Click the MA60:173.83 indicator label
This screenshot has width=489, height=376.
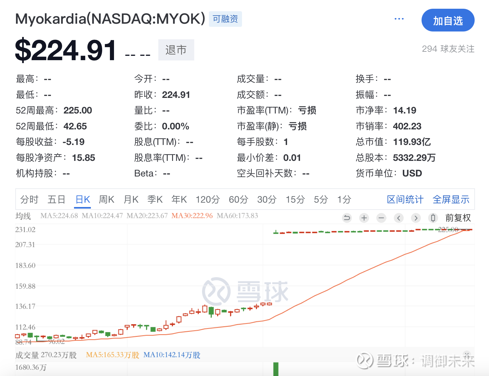(x=237, y=216)
